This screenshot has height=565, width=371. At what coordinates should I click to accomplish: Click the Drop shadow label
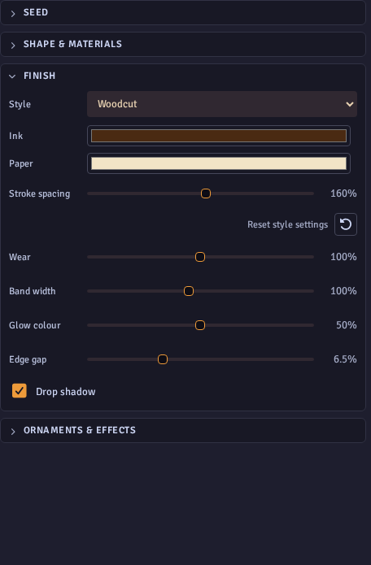tap(66, 392)
